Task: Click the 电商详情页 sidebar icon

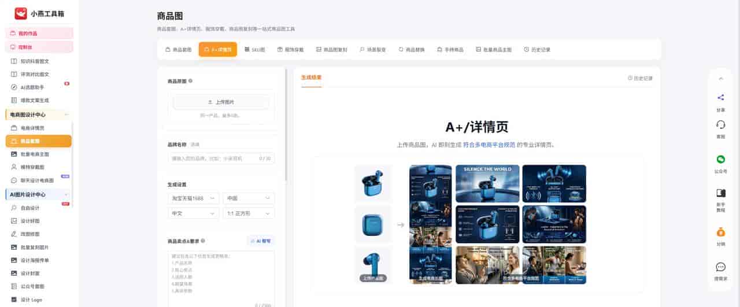Action: (14, 128)
